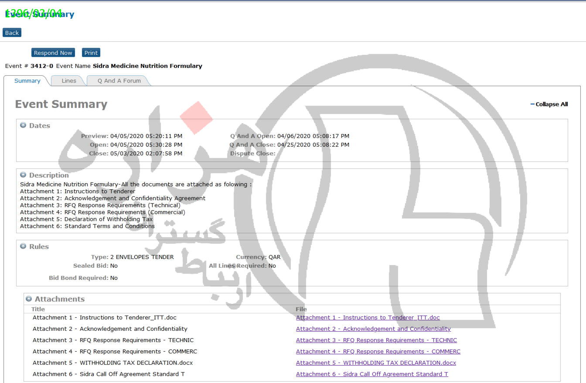
Task: Collapse the Rules section icon
Action: tap(24, 246)
